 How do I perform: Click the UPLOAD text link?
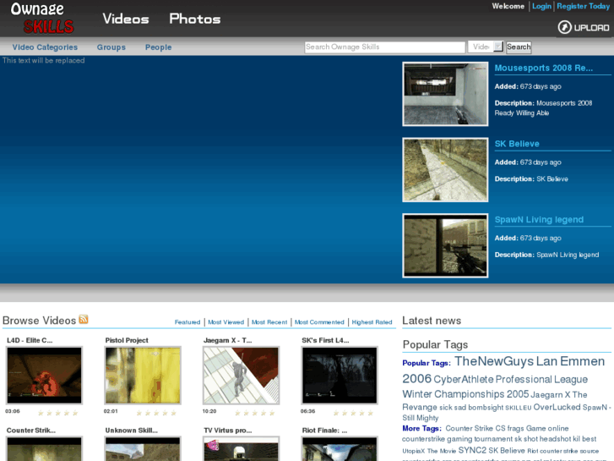pos(591,28)
